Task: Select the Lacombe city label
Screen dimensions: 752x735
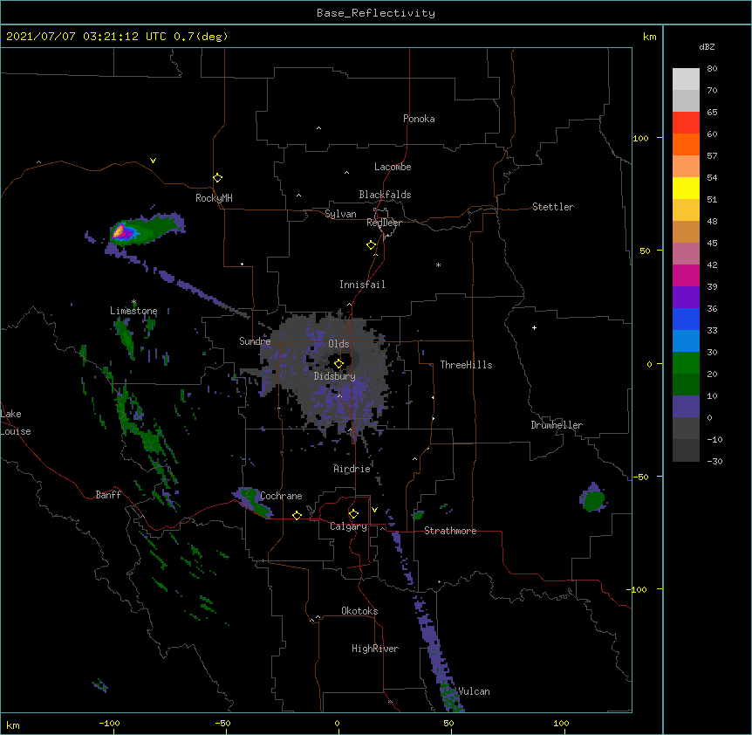Action: pyautogui.click(x=393, y=167)
